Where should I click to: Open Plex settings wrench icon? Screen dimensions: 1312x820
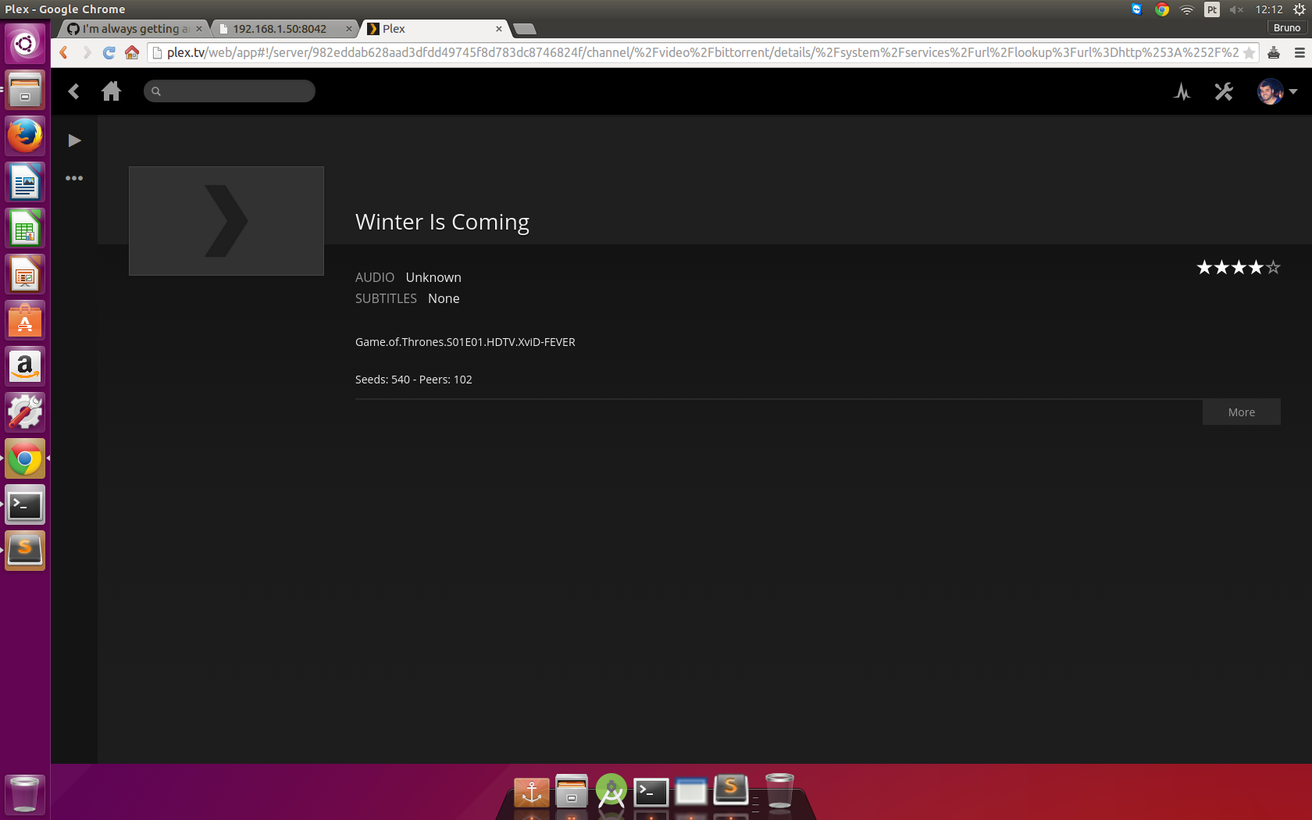(x=1224, y=91)
